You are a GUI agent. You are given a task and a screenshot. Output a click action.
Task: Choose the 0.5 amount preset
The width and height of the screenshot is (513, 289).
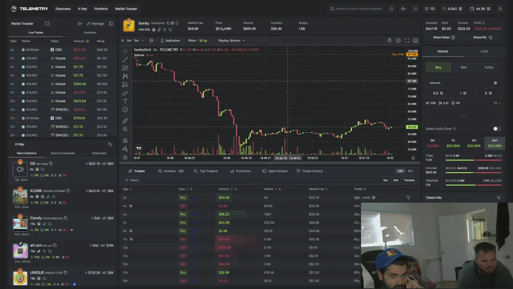click(x=438, y=93)
